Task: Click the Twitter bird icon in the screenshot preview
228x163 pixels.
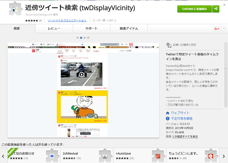Action: 82,45
